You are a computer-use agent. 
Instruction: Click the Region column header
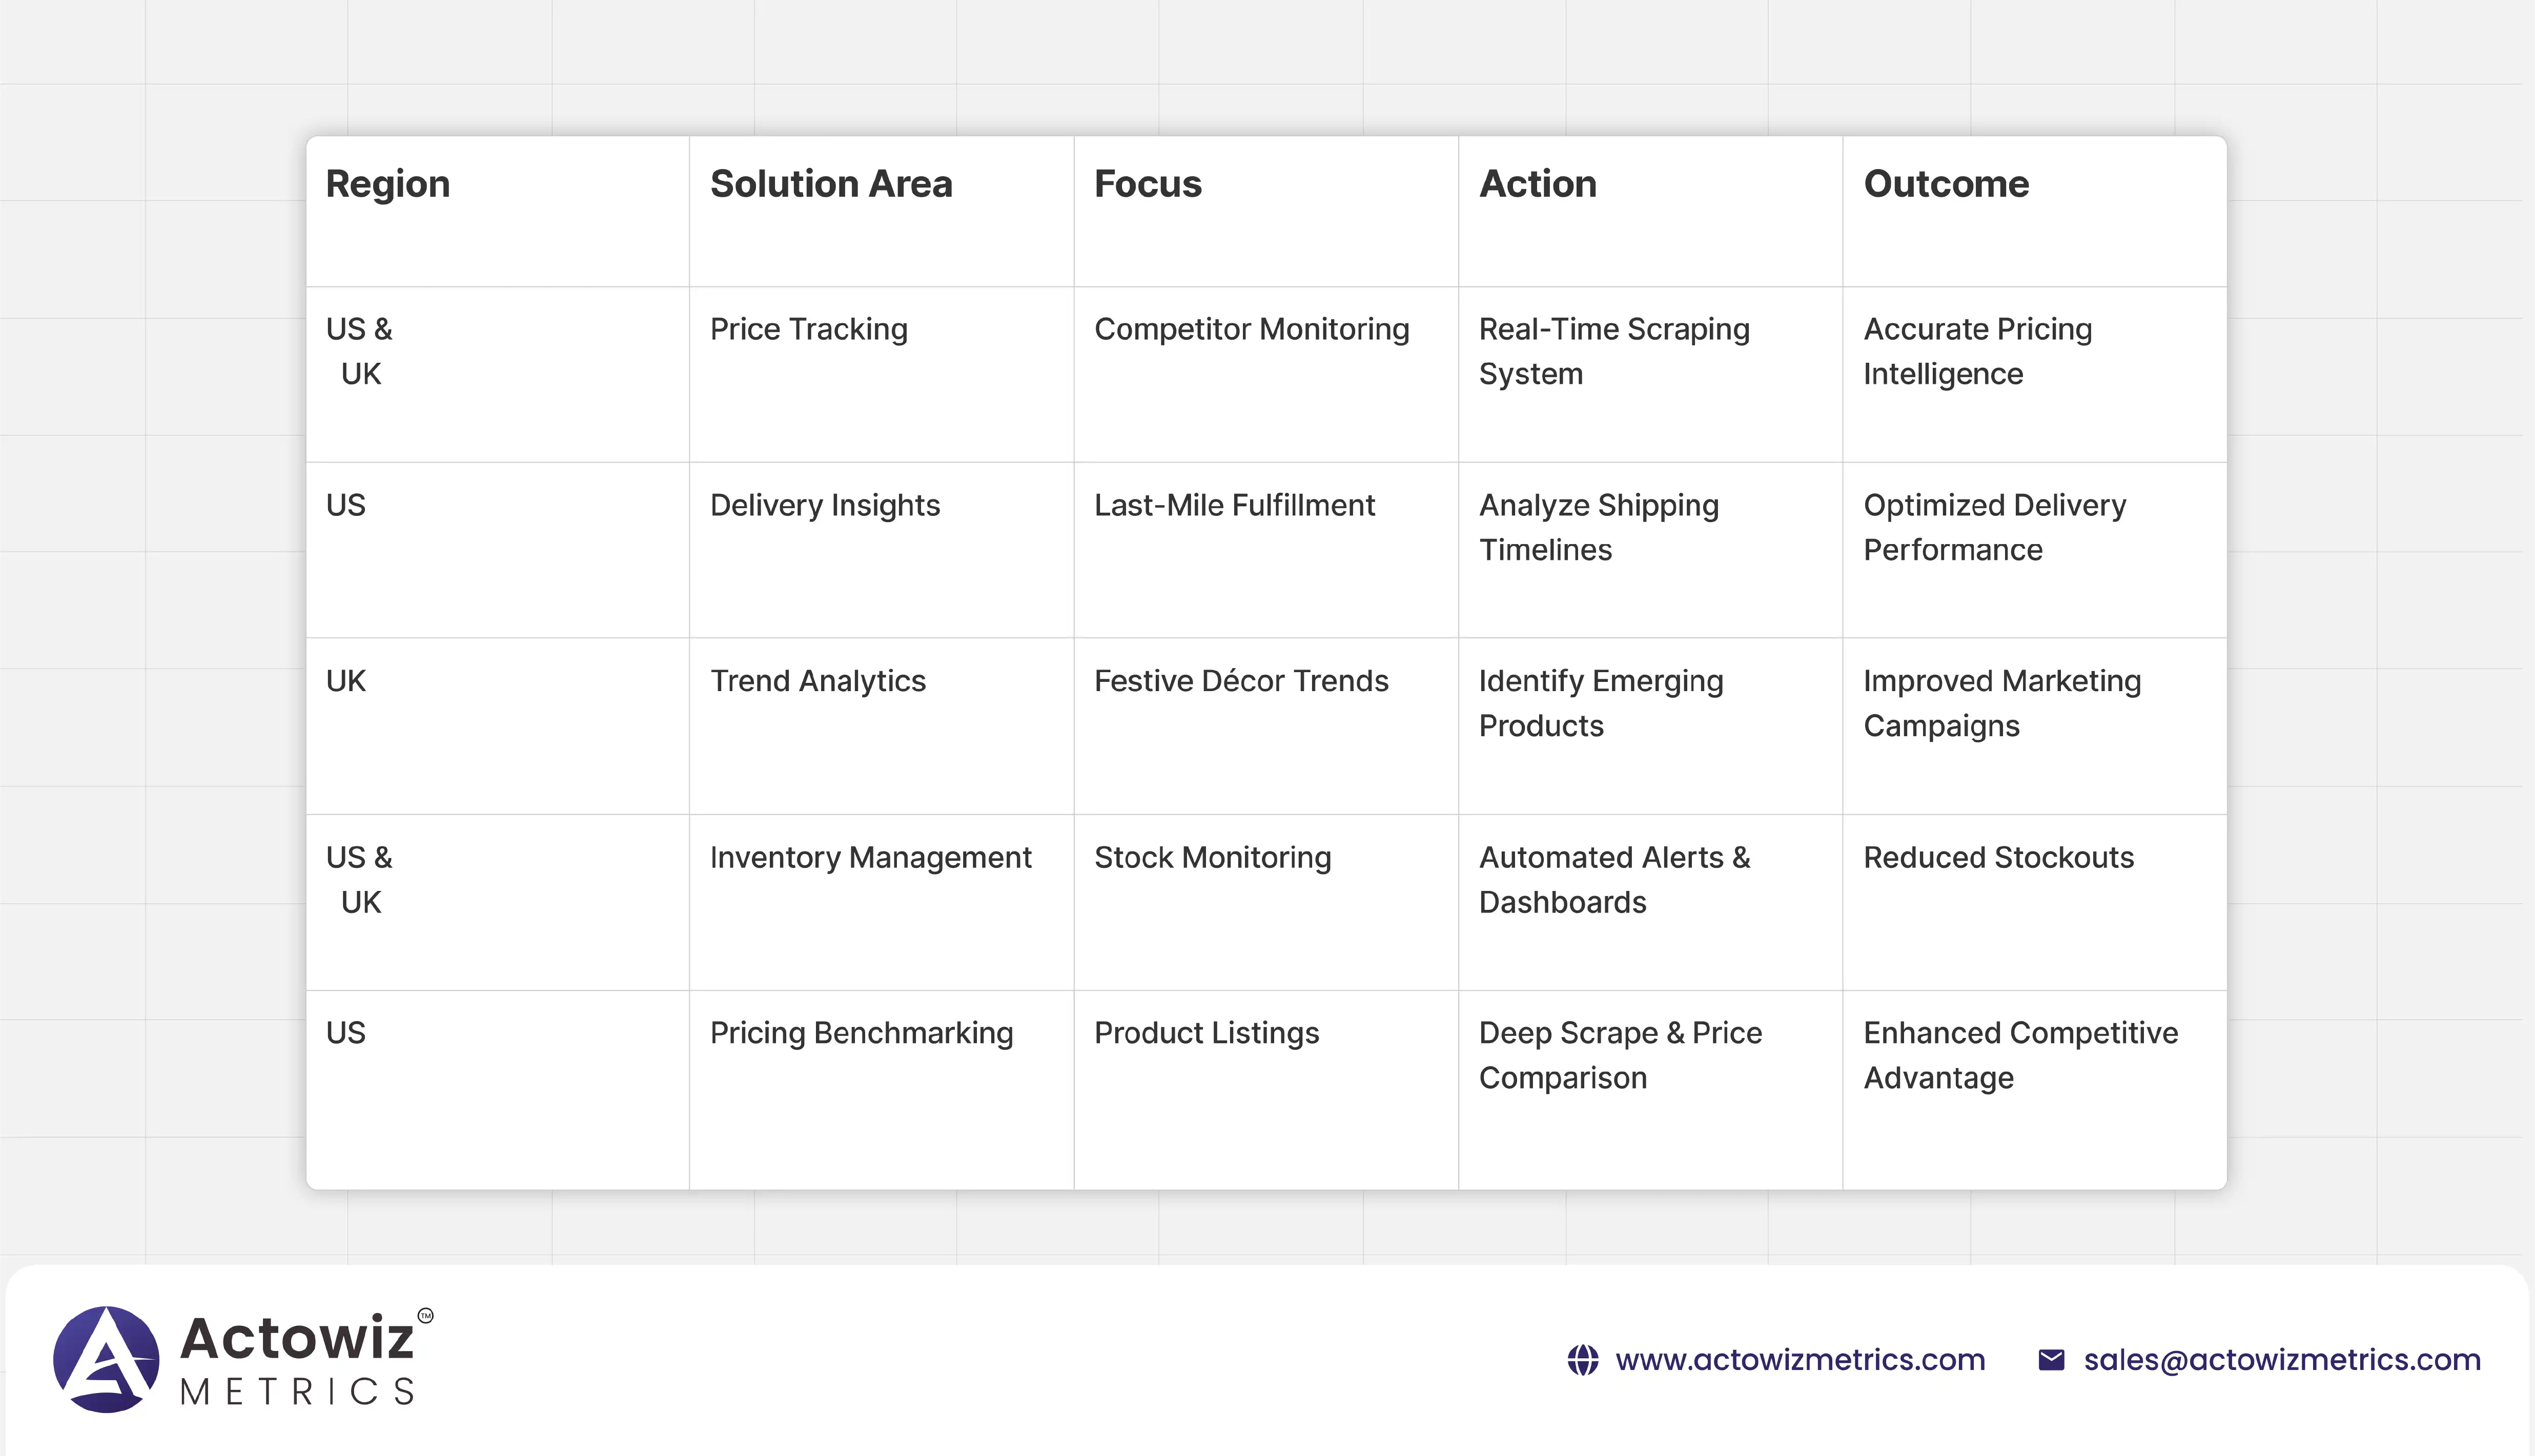[388, 184]
